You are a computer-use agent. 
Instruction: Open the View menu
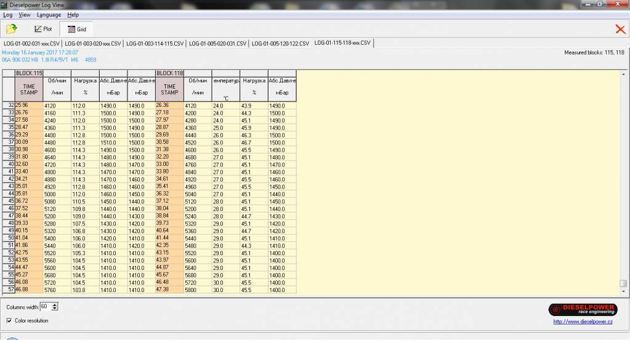click(x=25, y=15)
